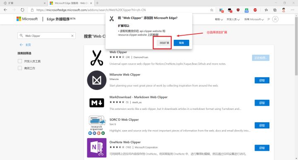This screenshot has width=298, height=160.
Task: Open the Collections icon in toolbar
Action: (275, 10)
